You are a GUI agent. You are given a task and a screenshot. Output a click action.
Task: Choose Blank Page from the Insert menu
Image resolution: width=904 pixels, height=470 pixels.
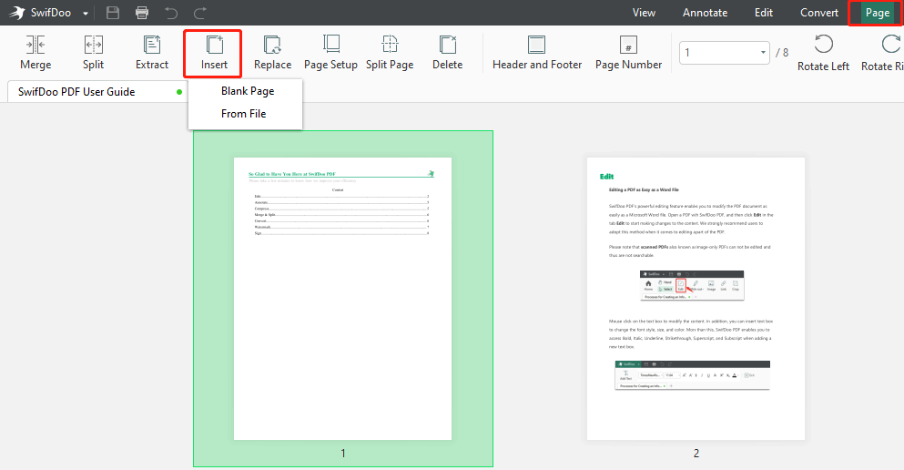[x=248, y=91]
